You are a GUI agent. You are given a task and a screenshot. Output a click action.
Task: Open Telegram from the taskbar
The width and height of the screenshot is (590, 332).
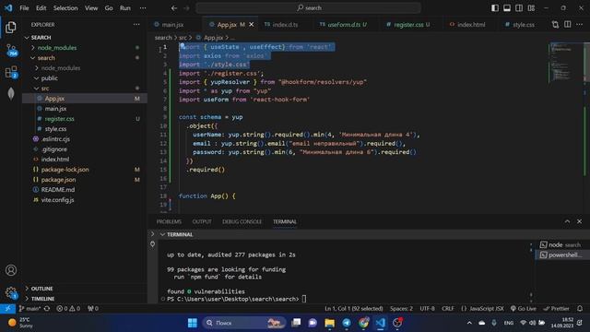point(347,323)
